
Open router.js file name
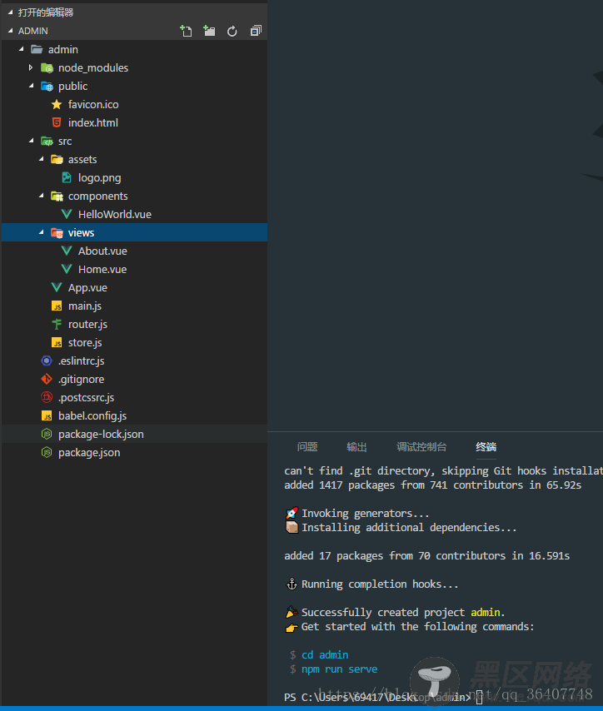(87, 325)
